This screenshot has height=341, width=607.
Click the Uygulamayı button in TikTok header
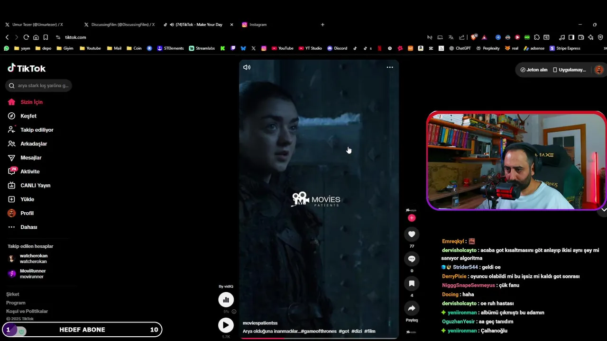coord(569,70)
